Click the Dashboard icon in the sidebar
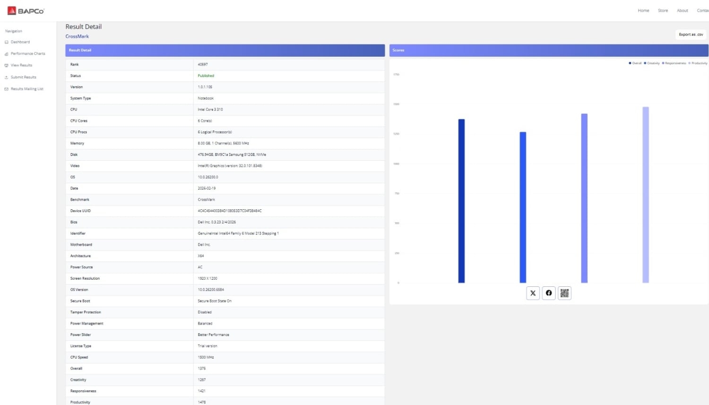Image resolution: width=709 pixels, height=405 pixels. tap(7, 42)
